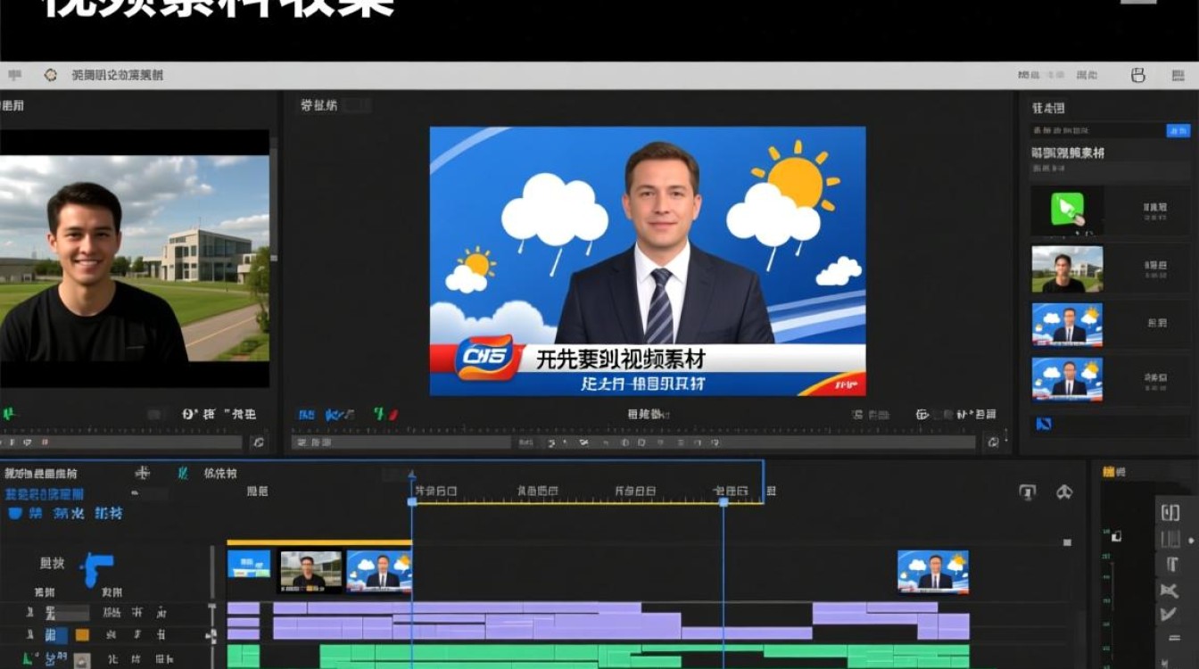This screenshot has height=669, width=1199.
Task: Click the bracket icon atop right tool strip
Action: 1170,512
